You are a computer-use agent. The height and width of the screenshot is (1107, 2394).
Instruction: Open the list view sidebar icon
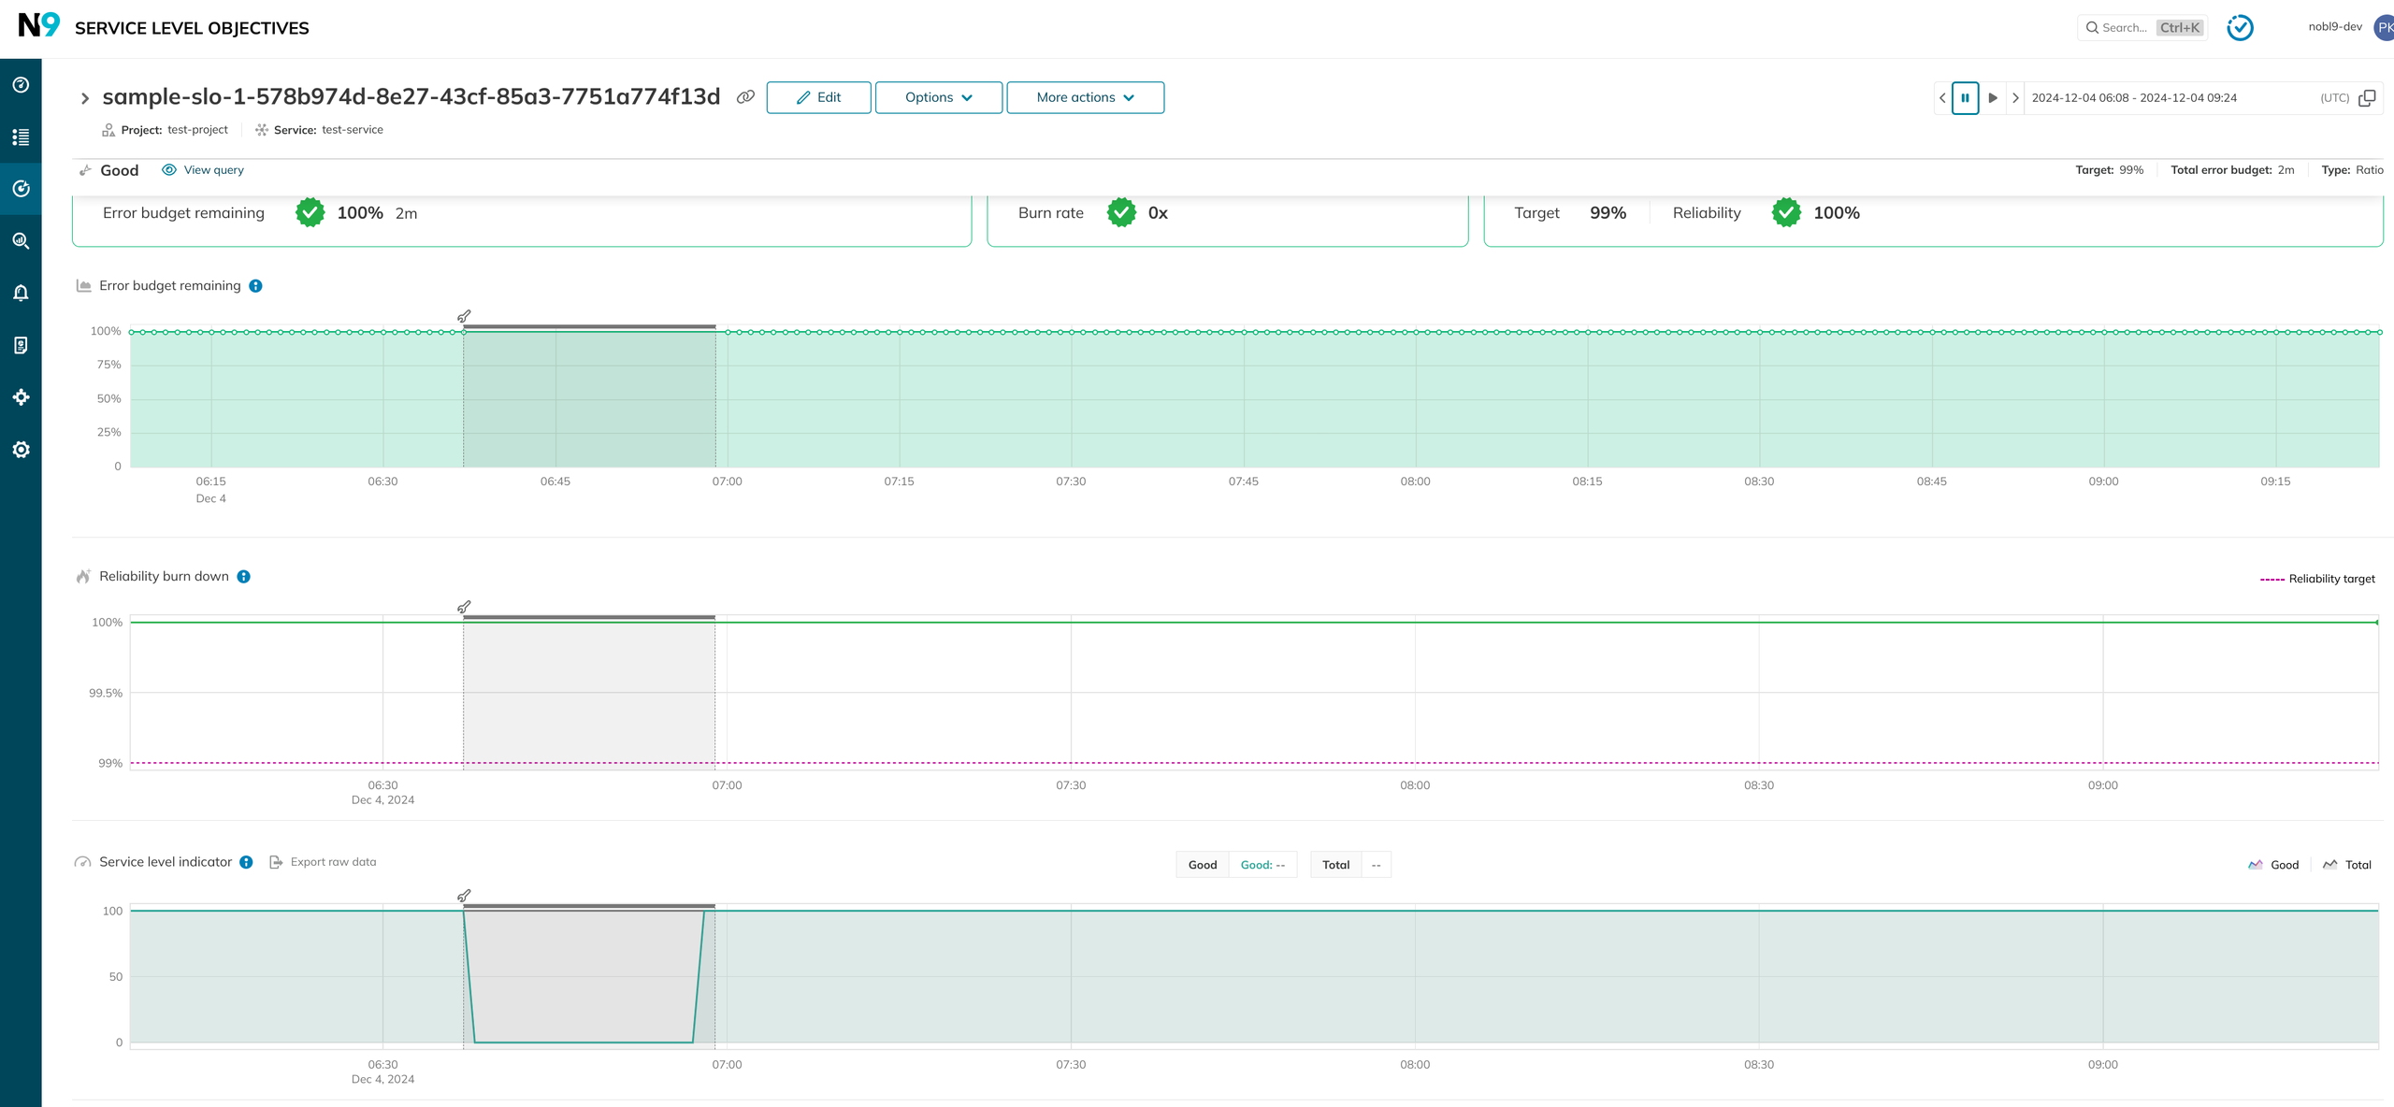point(21,137)
